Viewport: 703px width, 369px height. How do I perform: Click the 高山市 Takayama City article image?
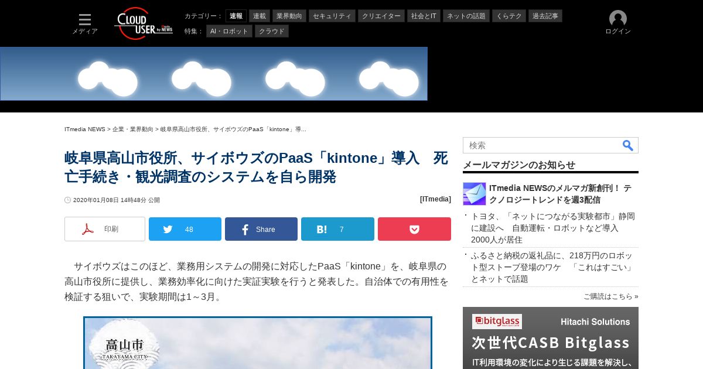click(x=258, y=343)
